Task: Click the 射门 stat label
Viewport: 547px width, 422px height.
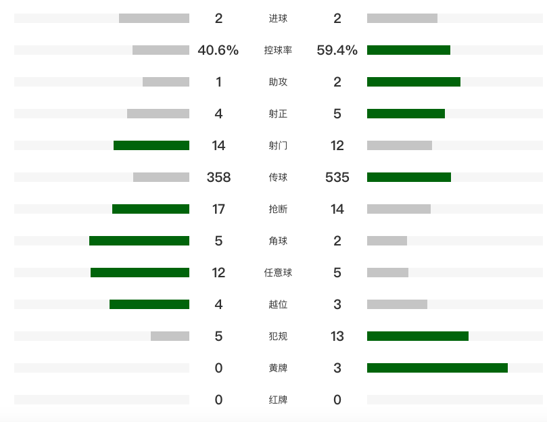Action: 277,145
